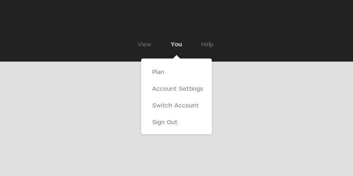353x176 pixels.
Task: Sign out of the current account
Action: (165, 122)
